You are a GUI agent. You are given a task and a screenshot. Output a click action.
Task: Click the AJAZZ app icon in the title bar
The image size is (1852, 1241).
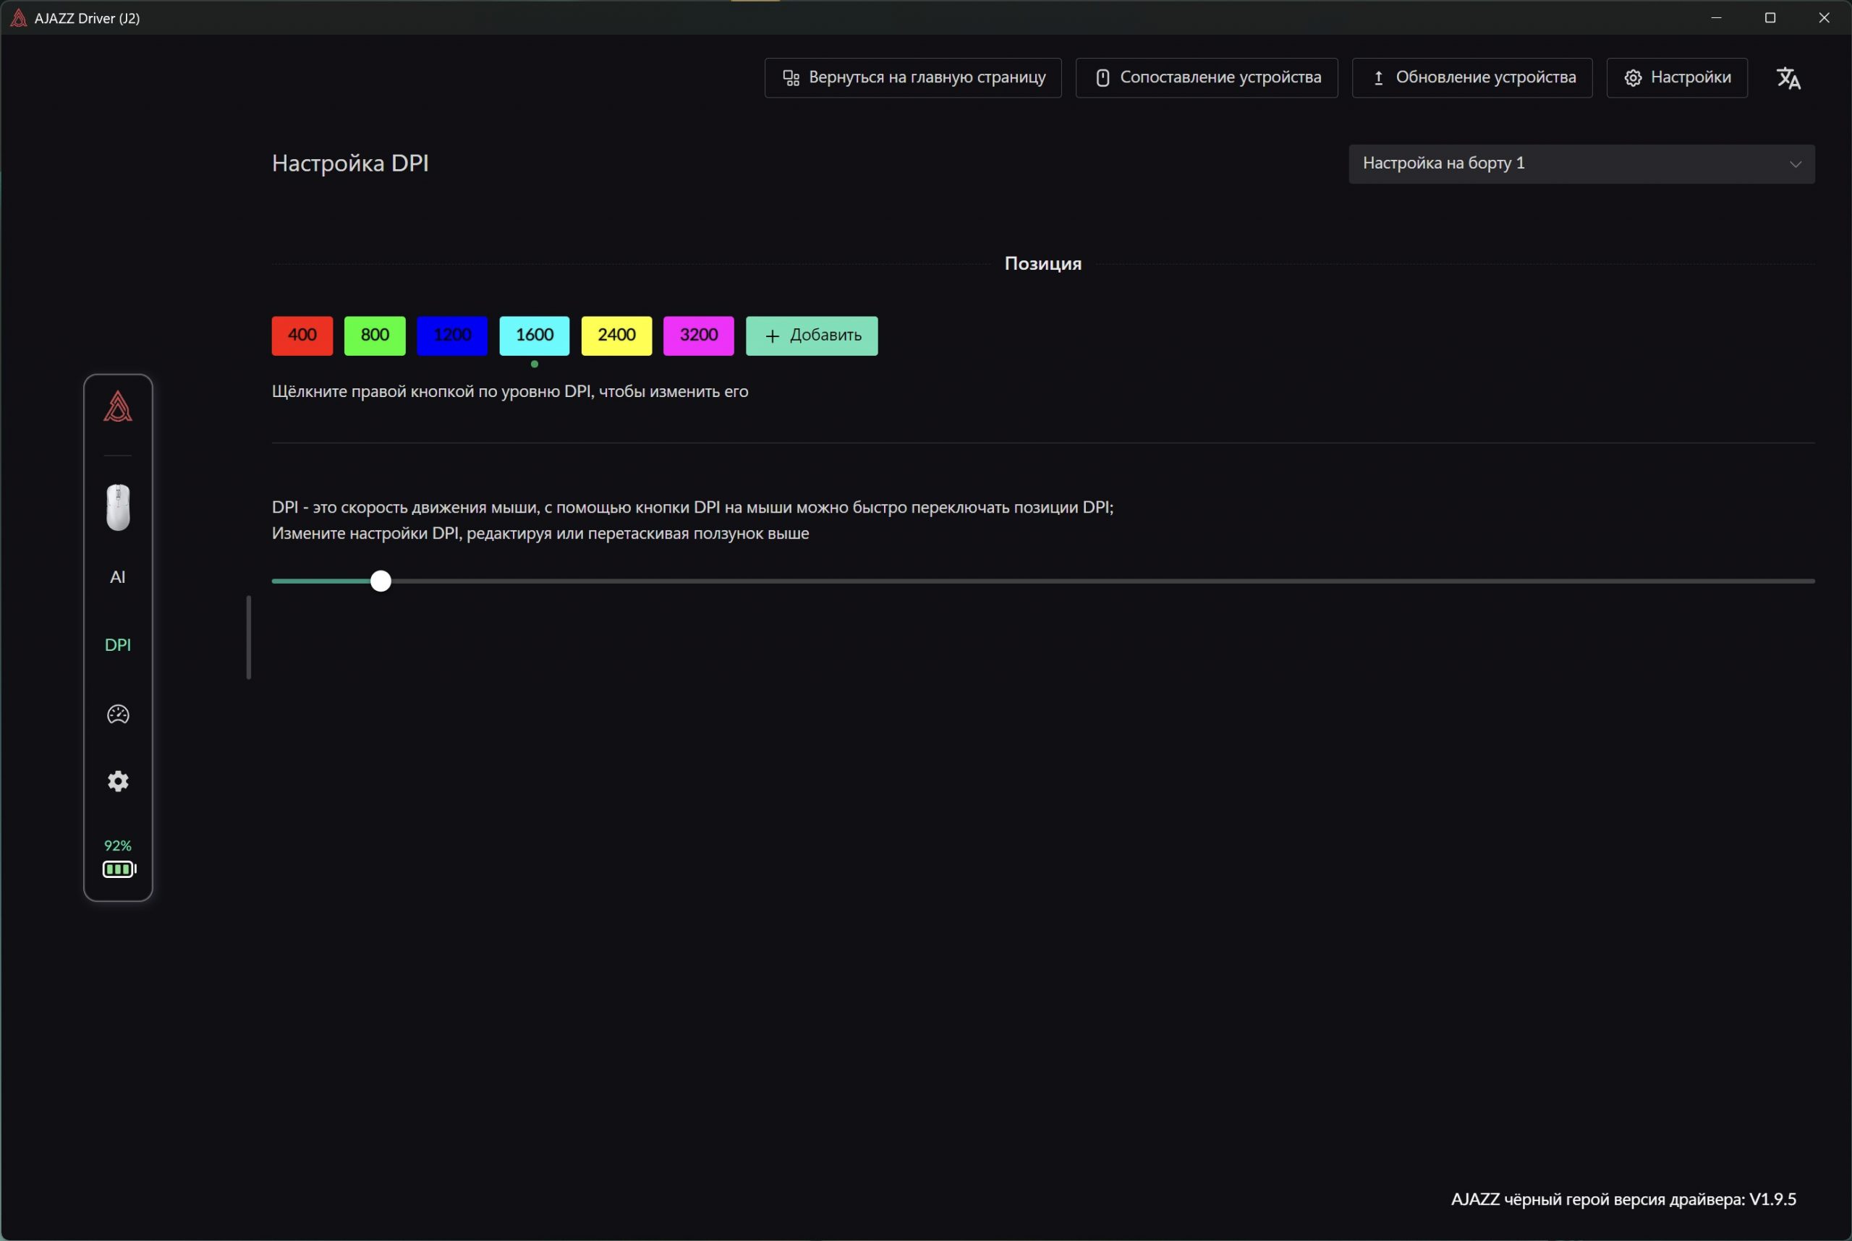18,17
